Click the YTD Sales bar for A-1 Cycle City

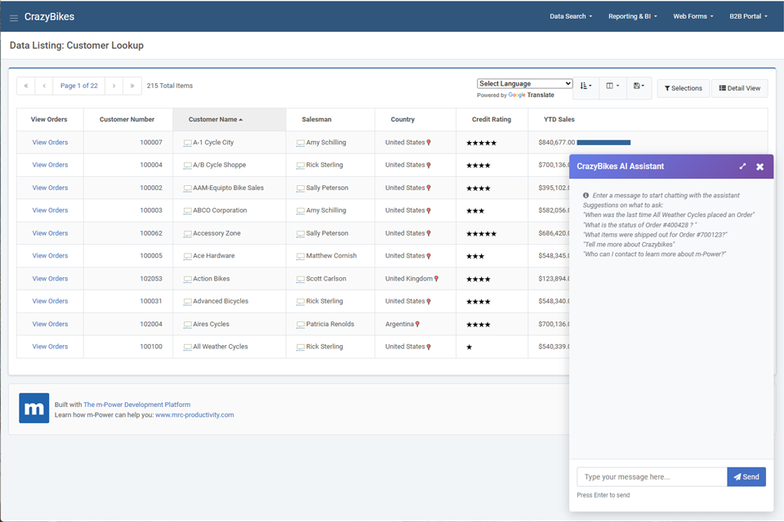pos(603,142)
